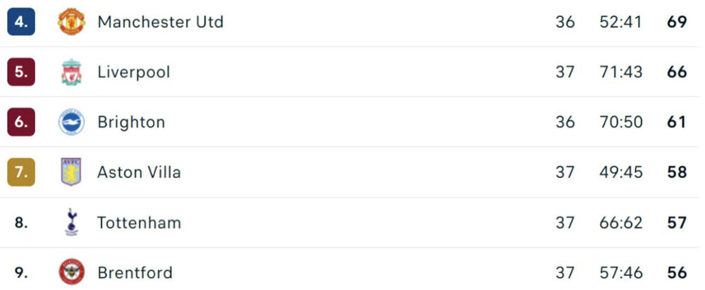
Task: Click the Aston Villa club crest
Action: point(70,172)
